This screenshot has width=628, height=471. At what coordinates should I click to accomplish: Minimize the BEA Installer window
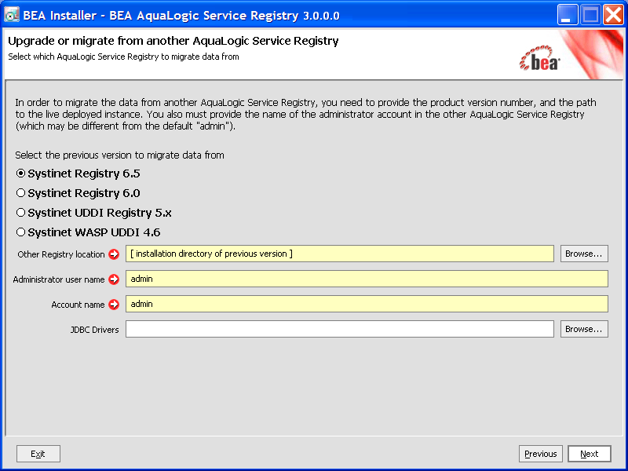(567, 15)
